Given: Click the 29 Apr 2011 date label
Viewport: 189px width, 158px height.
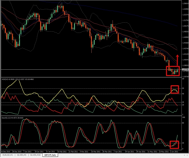Looking at the screenshot, I should pos(141,152).
